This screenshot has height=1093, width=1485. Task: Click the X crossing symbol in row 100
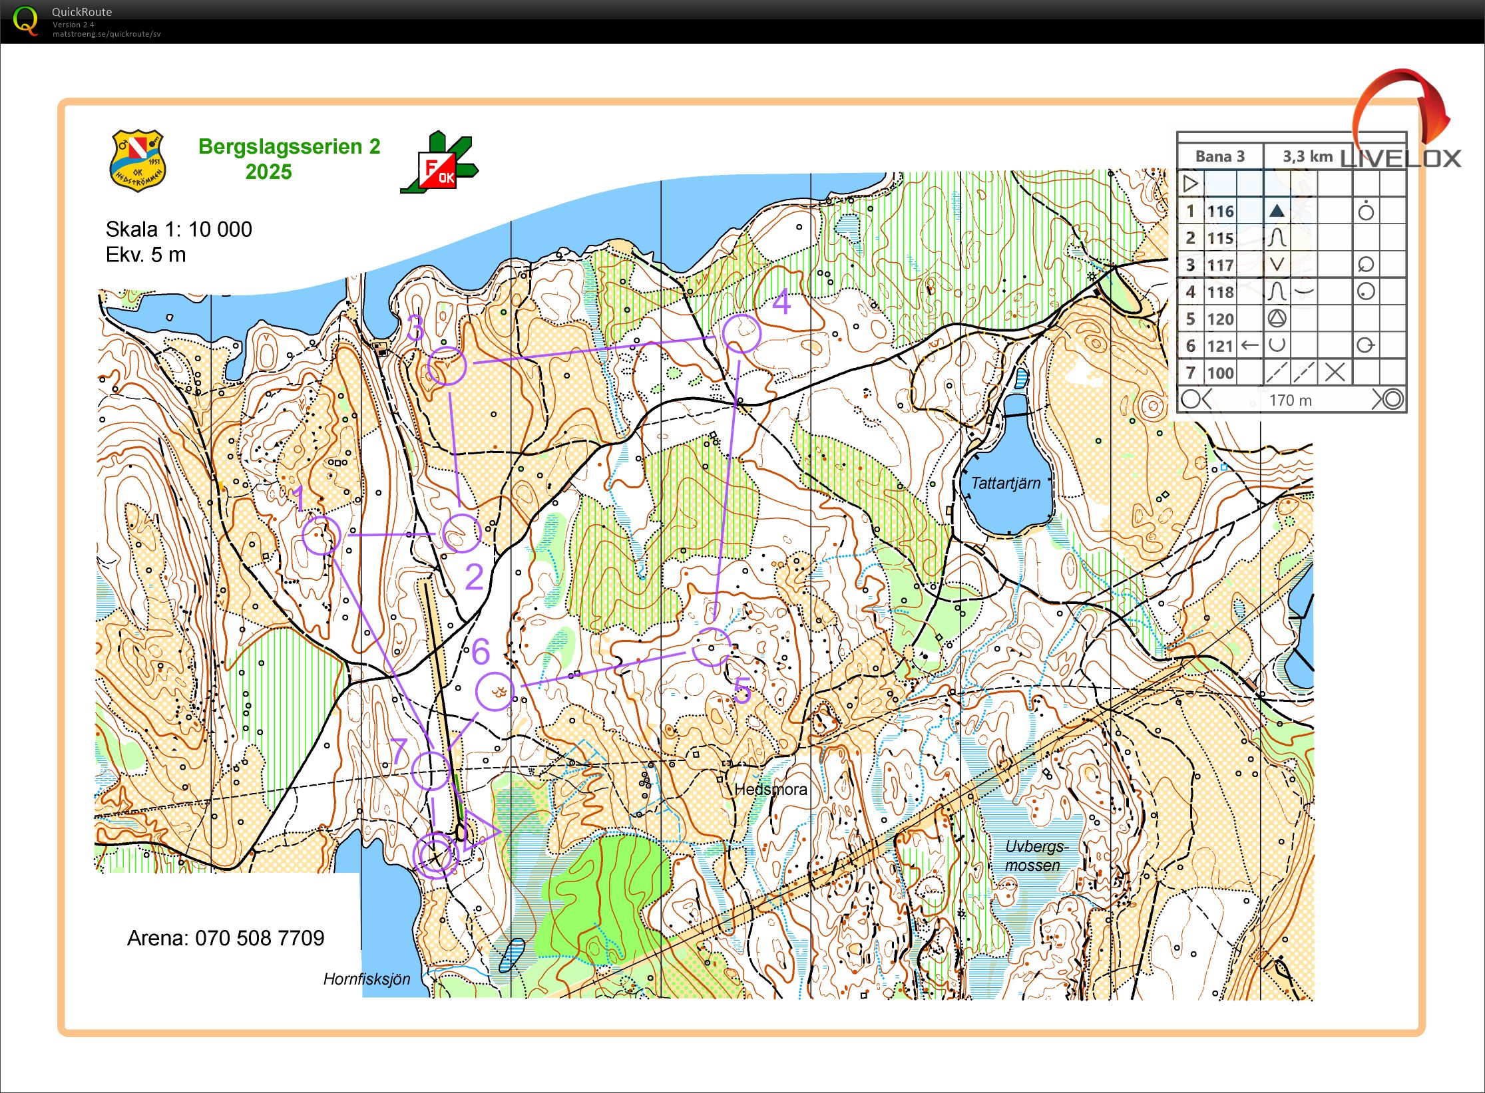(1335, 372)
